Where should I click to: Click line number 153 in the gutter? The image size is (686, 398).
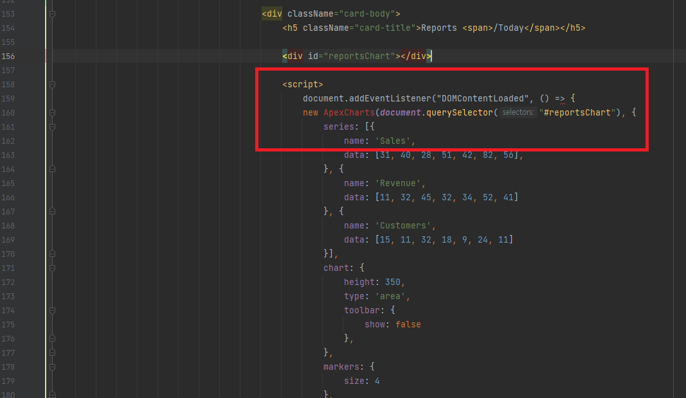[x=8, y=14]
